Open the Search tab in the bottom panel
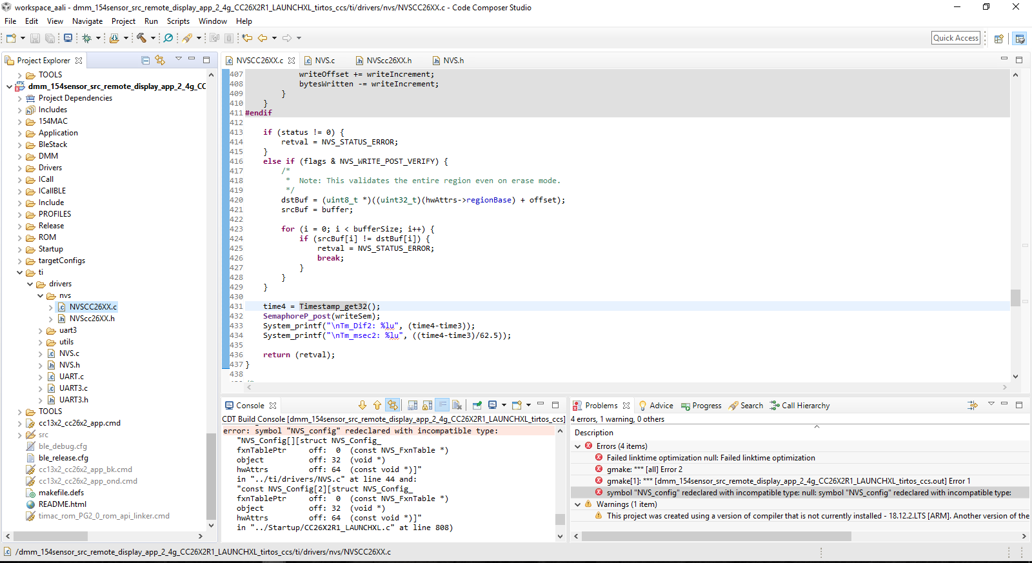This screenshot has width=1032, height=563. click(746, 406)
